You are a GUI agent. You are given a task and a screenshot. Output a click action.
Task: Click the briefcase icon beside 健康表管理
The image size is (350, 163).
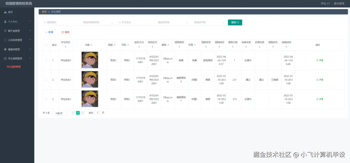5,49
